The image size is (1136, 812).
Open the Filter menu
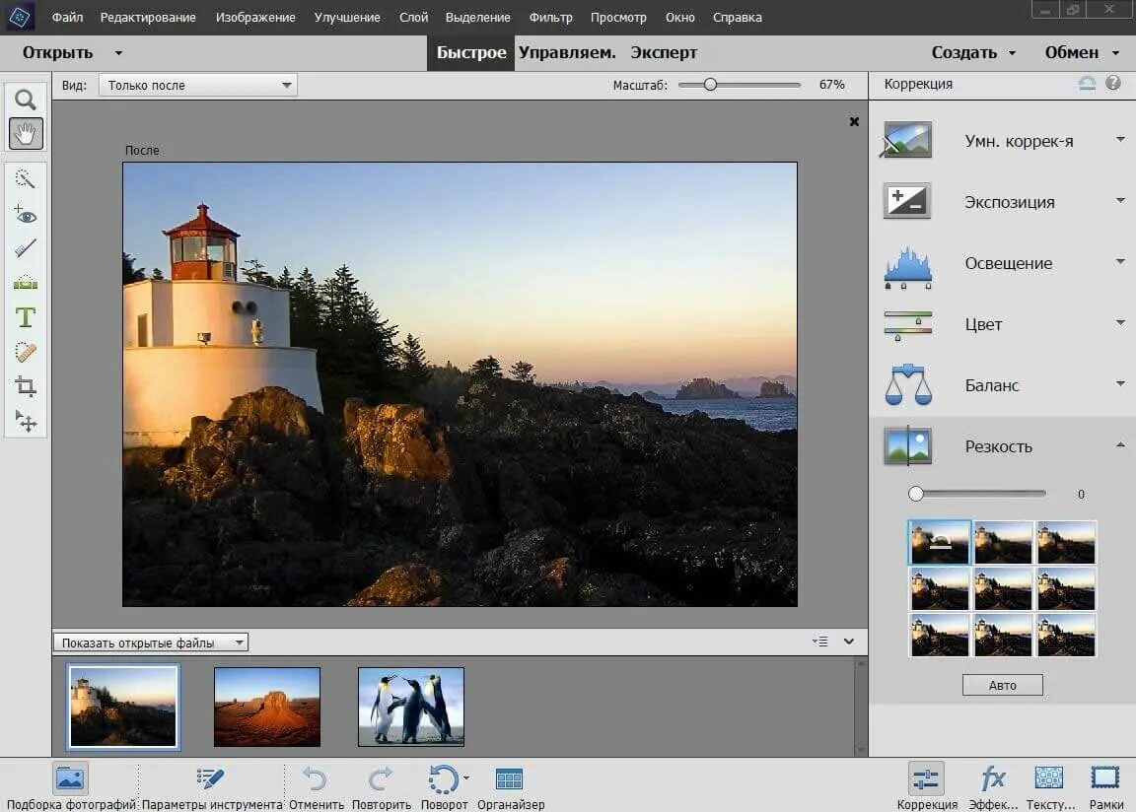click(550, 18)
